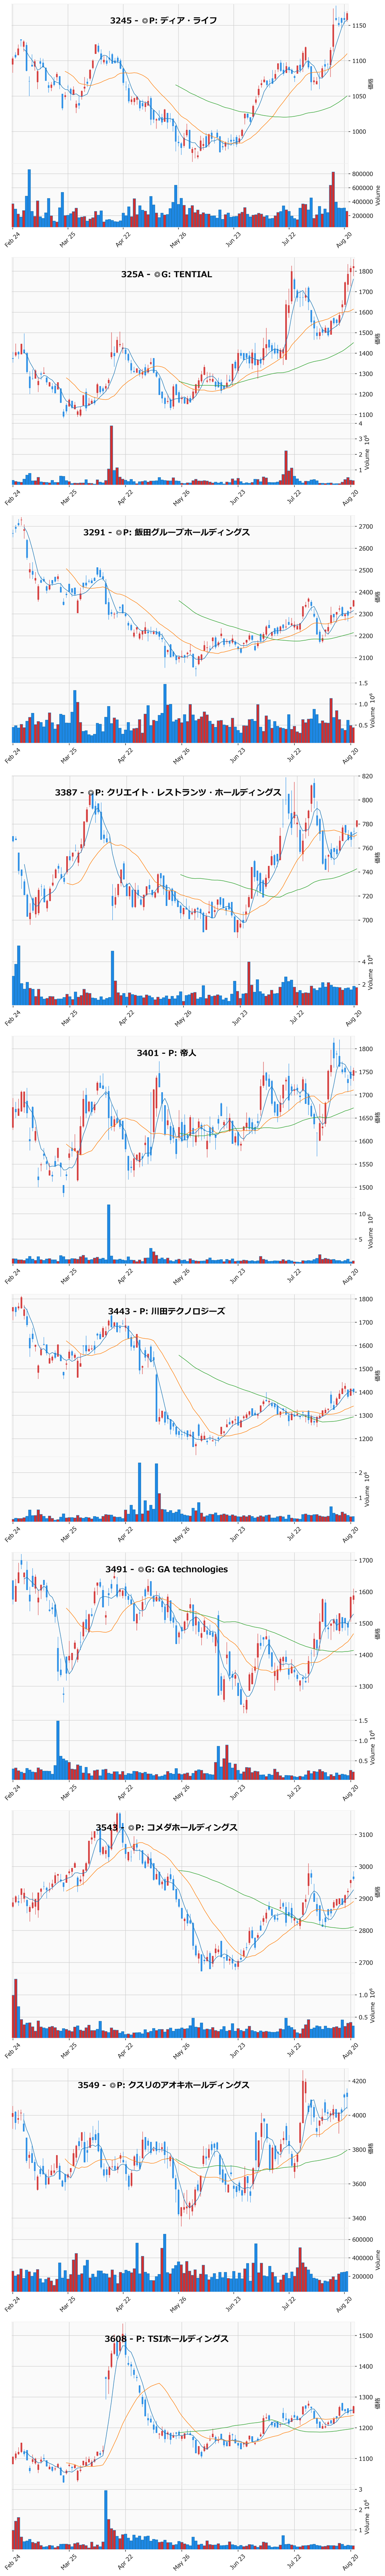Click the 1500 price tick on the 帝人 chart

(366, 1188)
